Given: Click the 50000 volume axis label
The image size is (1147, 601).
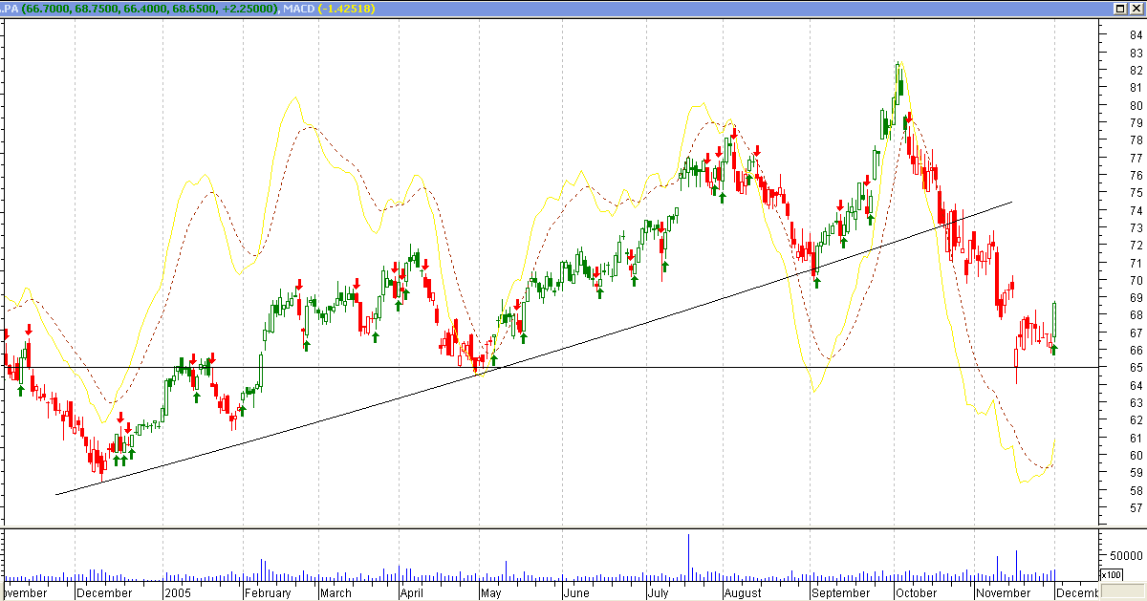Looking at the screenshot, I should (x=1124, y=555).
